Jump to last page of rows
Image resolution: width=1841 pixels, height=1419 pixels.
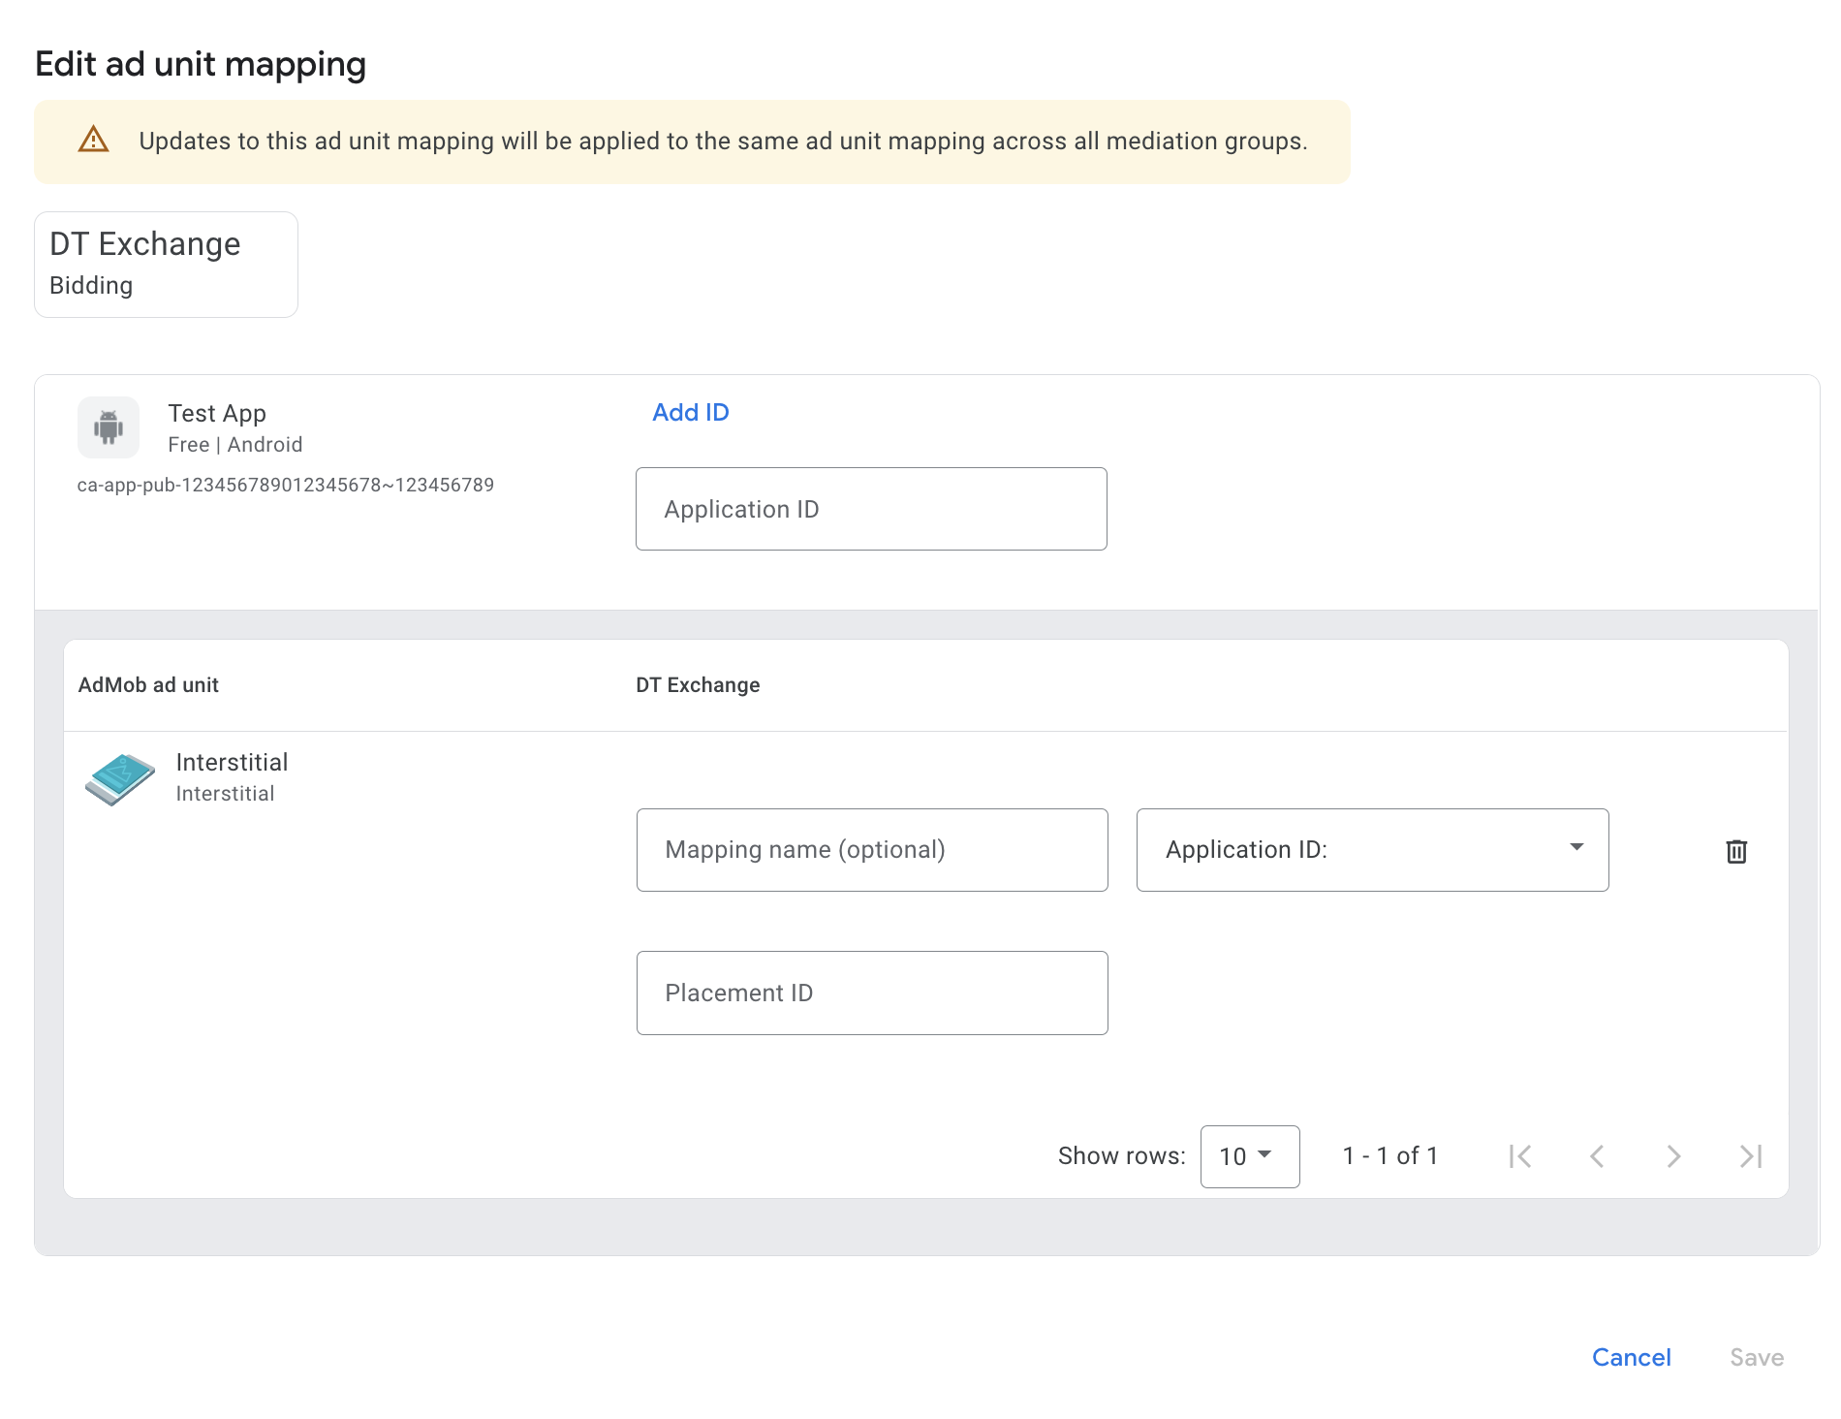(1750, 1156)
